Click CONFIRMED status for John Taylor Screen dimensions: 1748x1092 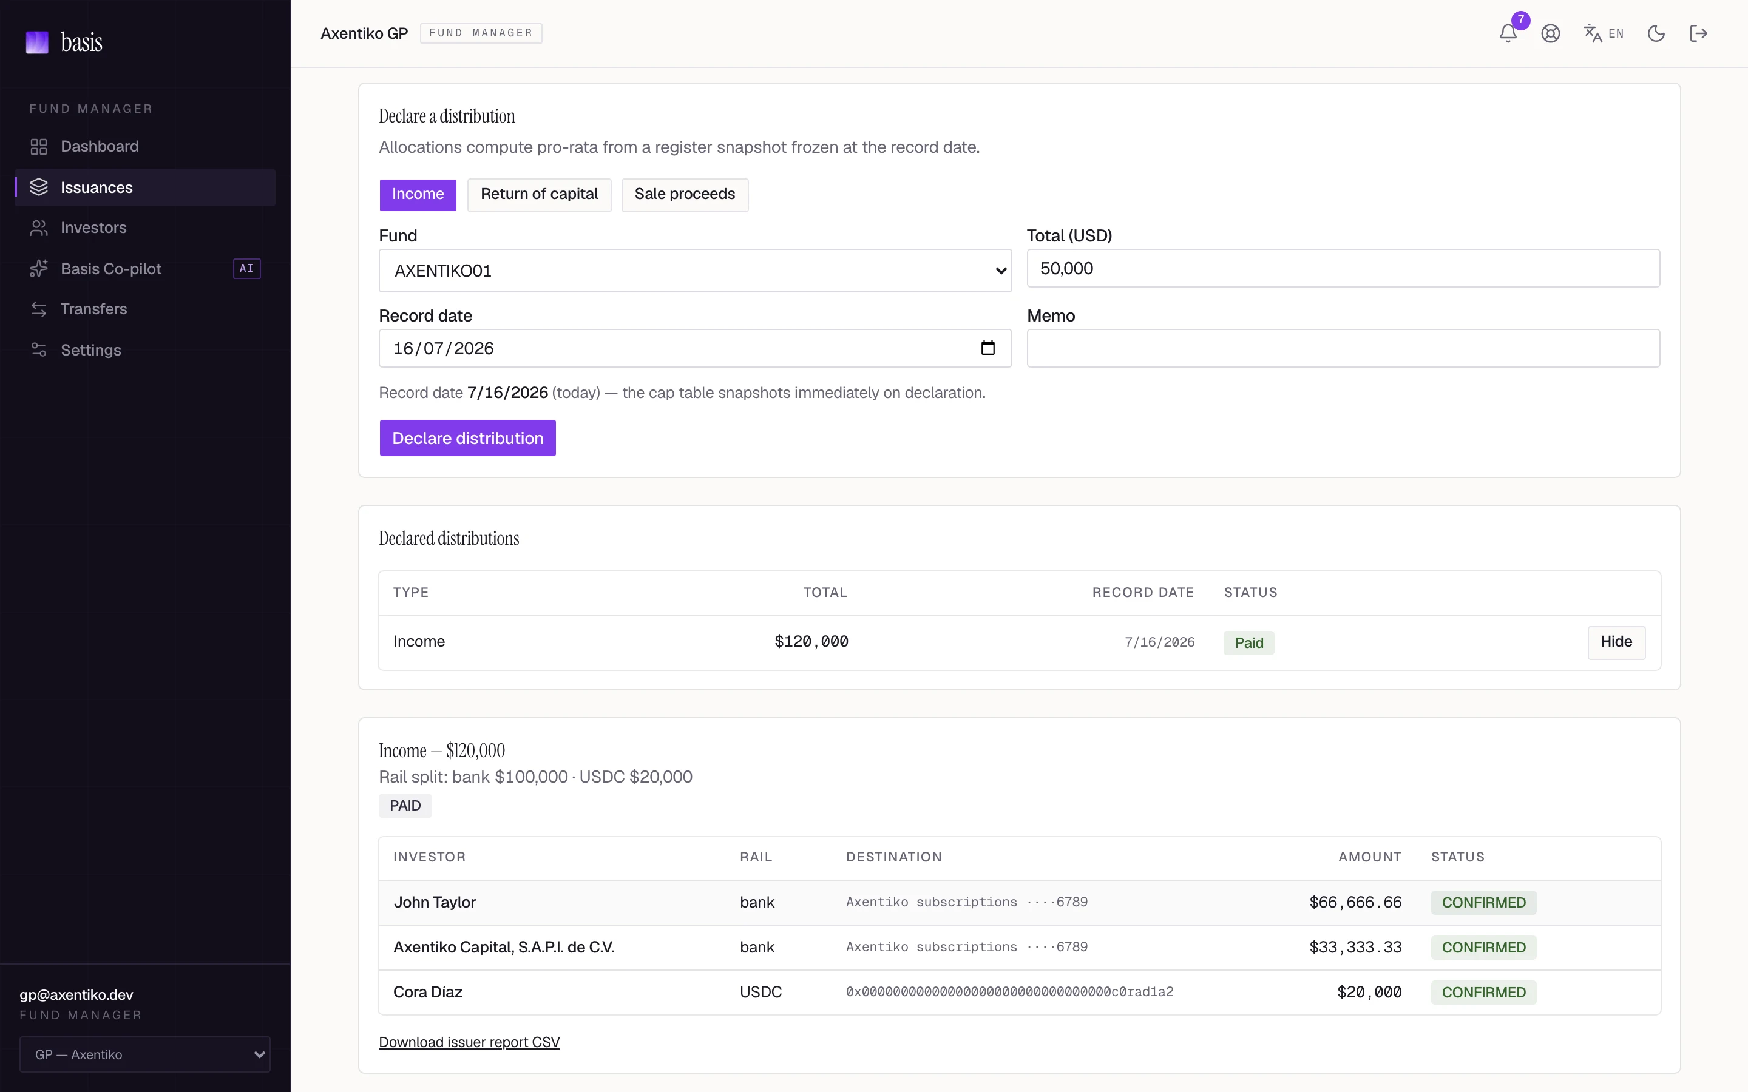1483,903
